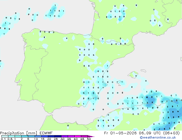Click the legend label '45'
This screenshot has width=182, height=140.
pos(82,139)
